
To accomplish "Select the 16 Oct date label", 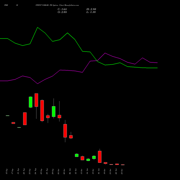I will click(99, 171).
